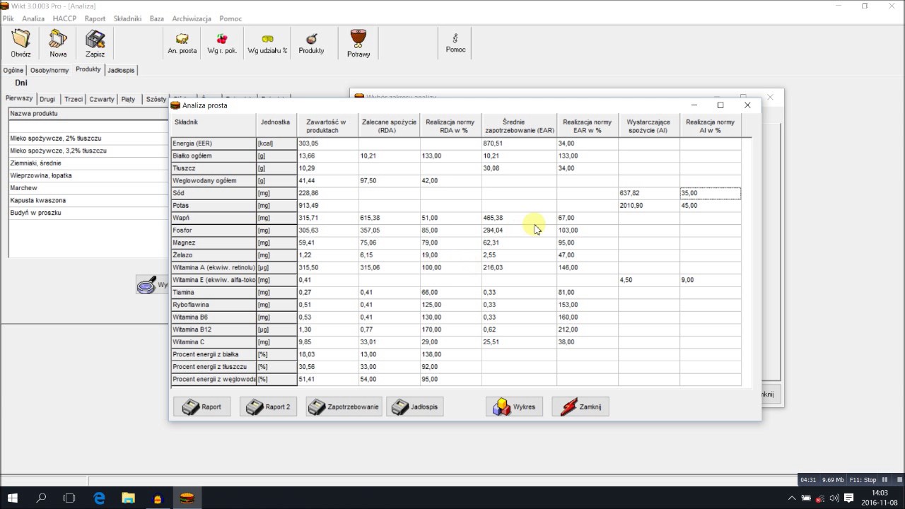Open the Potrawy toolbar icon
Image resolution: width=905 pixels, height=509 pixels.
click(358, 43)
